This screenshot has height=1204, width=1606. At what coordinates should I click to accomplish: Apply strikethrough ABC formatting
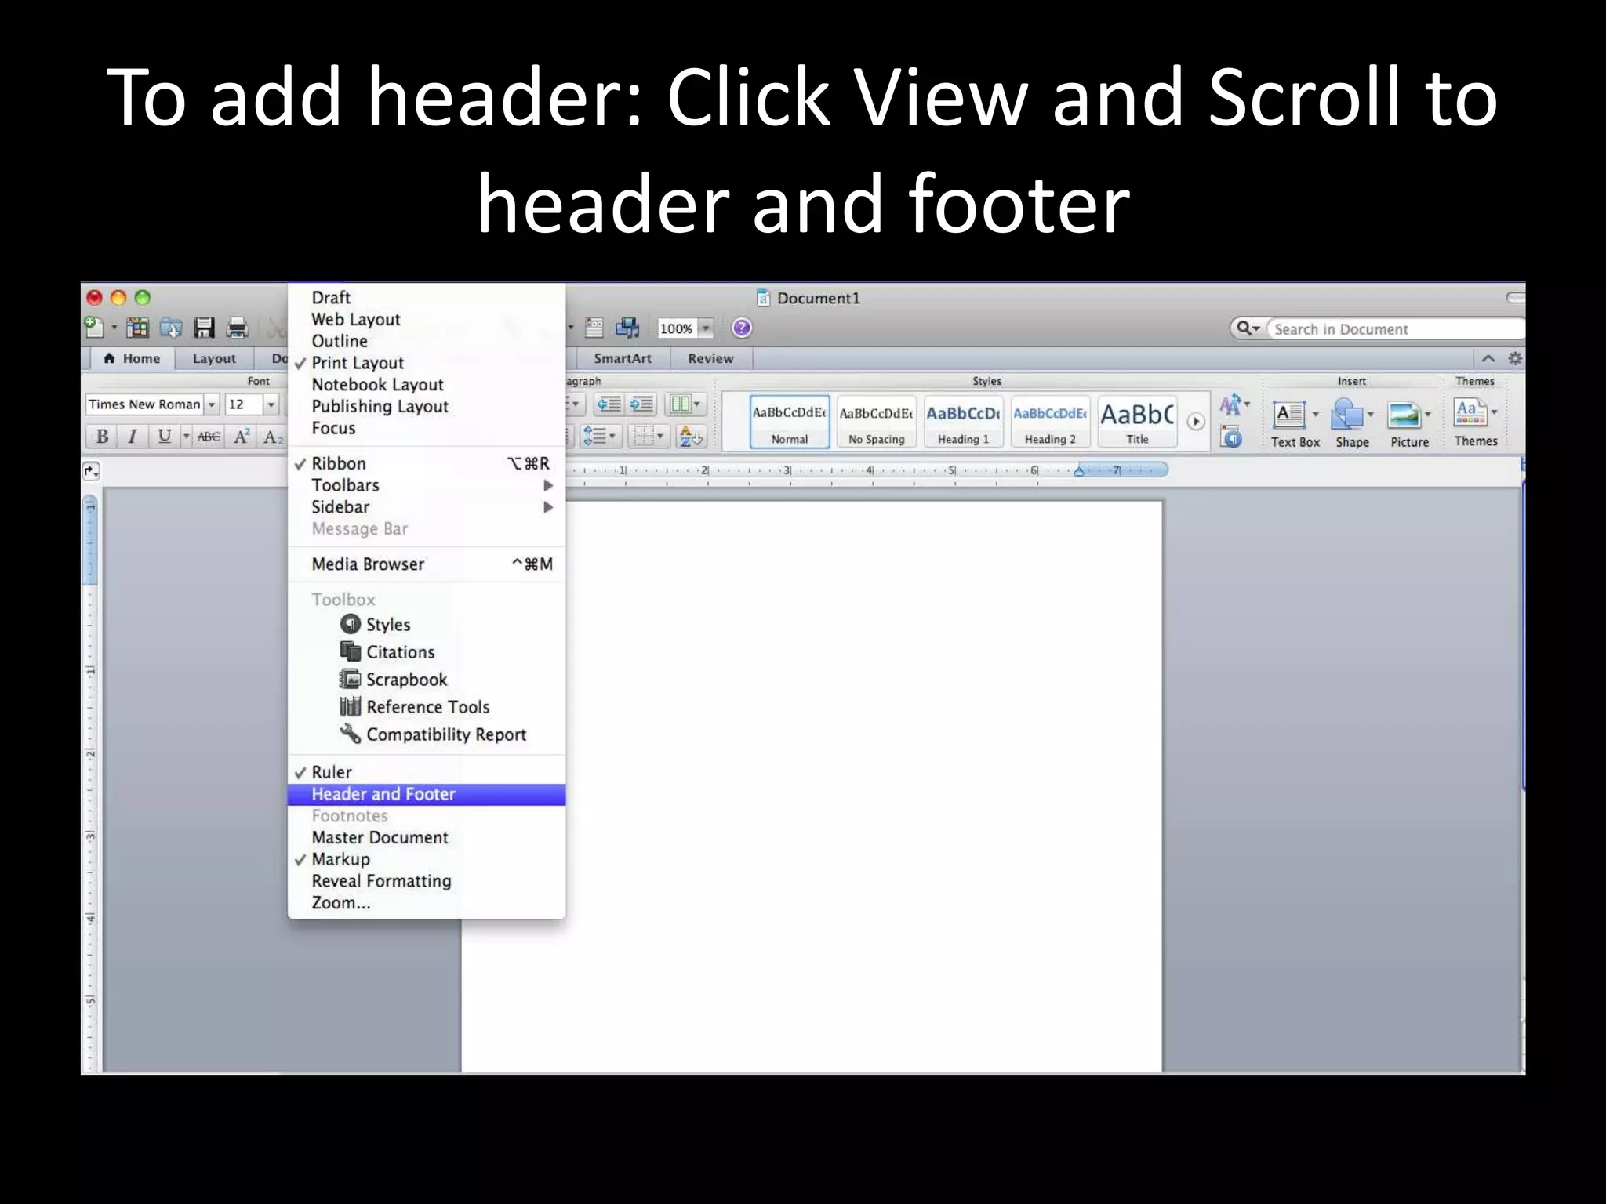(209, 437)
